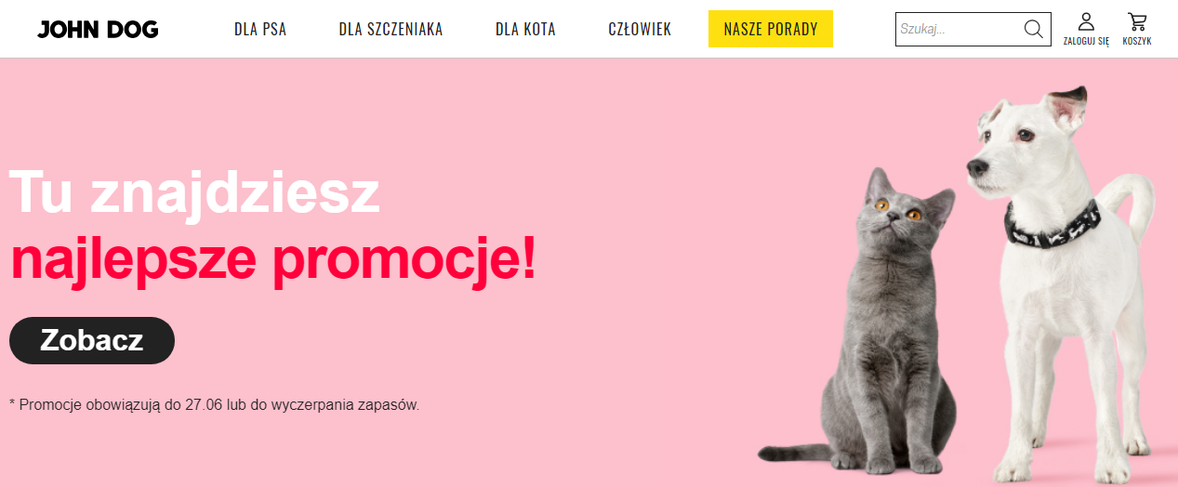Focus the Szukaj search field
This screenshot has height=487, width=1178.
959,29
